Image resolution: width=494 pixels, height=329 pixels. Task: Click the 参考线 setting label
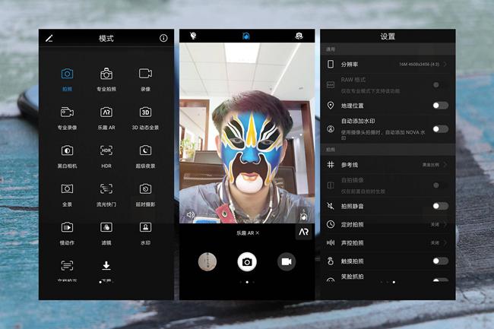click(x=350, y=165)
